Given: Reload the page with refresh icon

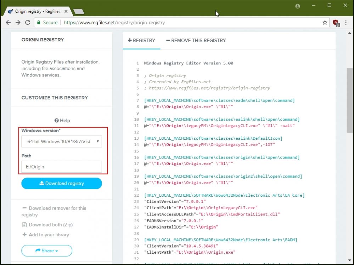Looking at the screenshot, I should 28,22.
